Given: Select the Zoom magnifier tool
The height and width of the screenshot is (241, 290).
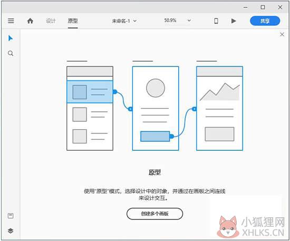Looking at the screenshot, I should coord(11,53).
